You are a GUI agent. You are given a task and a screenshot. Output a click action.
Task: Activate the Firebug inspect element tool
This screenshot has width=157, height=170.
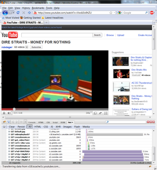pos(9,122)
